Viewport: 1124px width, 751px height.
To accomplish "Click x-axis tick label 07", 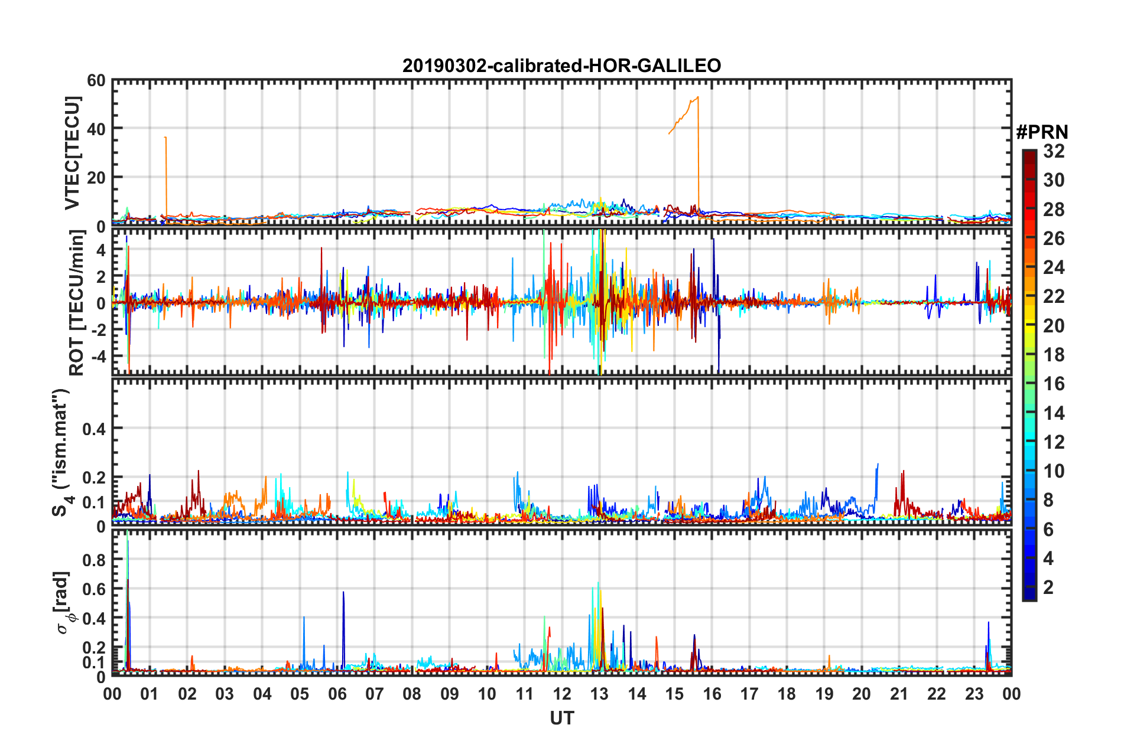I will [375, 694].
